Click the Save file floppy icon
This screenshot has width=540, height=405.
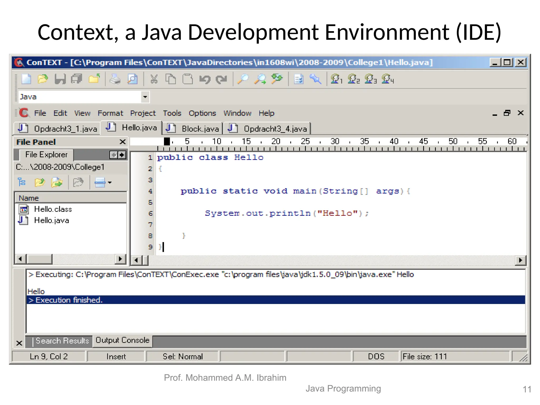tap(60, 79)
